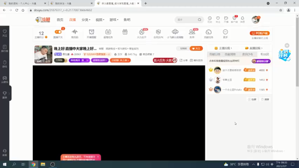Image resolution: width=299 pixels, height=168 pixels.
Task: Click the orange PC client button
Action: pyautogui.click(x=260, y=33)
